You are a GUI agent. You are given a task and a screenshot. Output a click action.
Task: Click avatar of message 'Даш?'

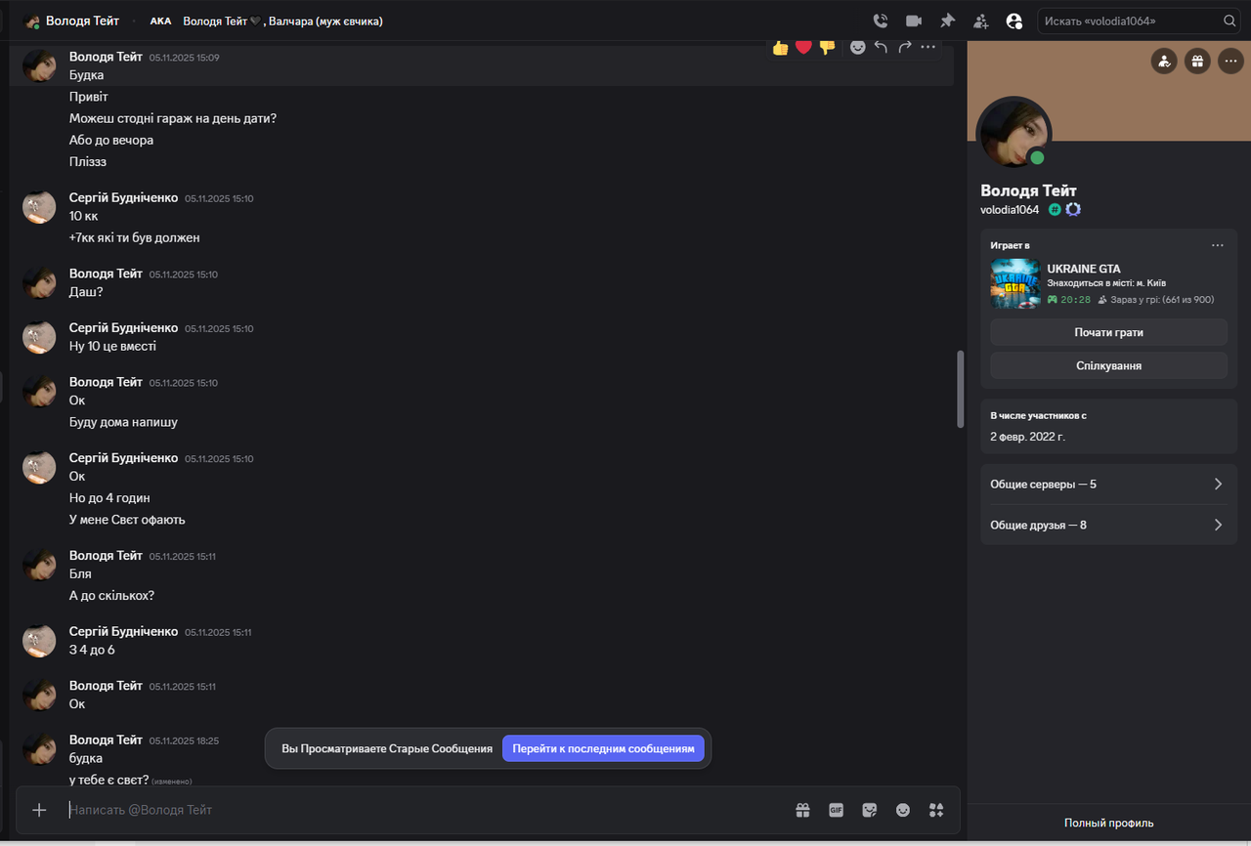[x=39, y=283]
